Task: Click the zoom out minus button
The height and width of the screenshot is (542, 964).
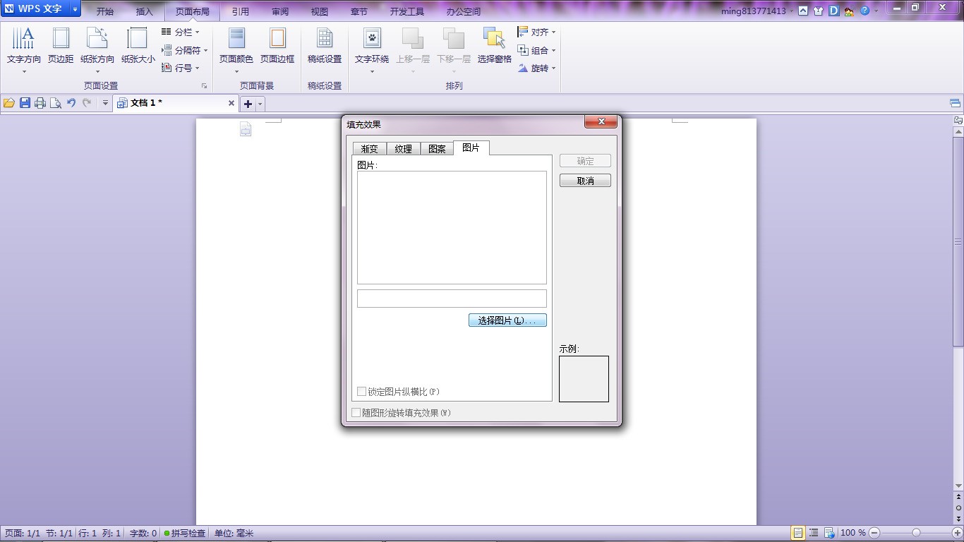Action: coord(874,533)
